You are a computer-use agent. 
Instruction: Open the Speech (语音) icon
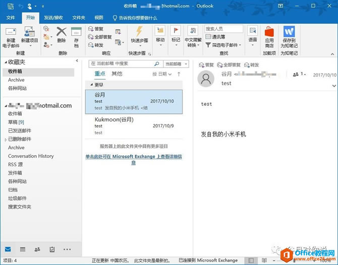pos(252,31)
